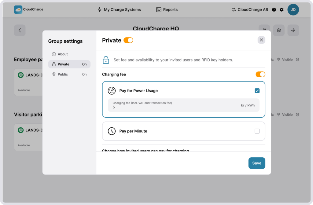The width and height of the screenshot is (313, 205).
Task: Click the speedometer icon for Power Usage
Action: tap(112, 91)
